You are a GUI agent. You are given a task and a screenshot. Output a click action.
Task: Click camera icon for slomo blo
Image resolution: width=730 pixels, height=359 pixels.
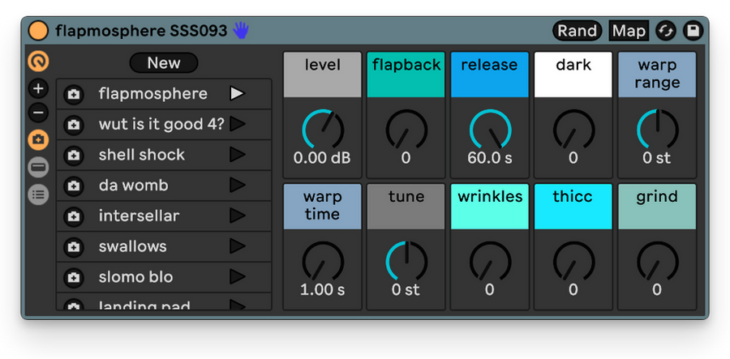pyautogui.click(x=73, y=278)
